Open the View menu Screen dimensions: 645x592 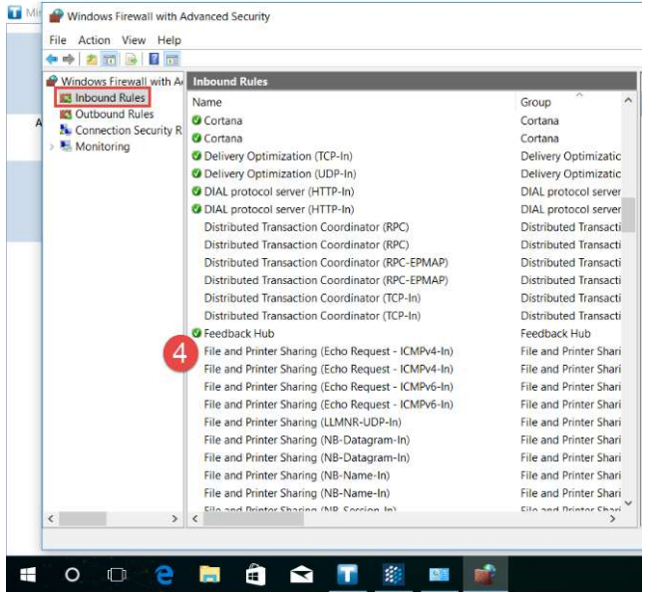pos(134,40)
